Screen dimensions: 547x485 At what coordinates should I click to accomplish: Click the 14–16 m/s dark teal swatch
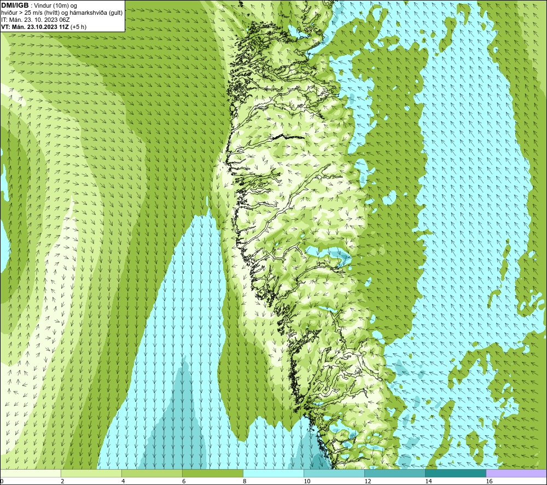[x=456, y=473]
